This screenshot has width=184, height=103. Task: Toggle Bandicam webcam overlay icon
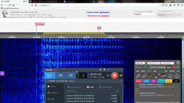(83, 76)
